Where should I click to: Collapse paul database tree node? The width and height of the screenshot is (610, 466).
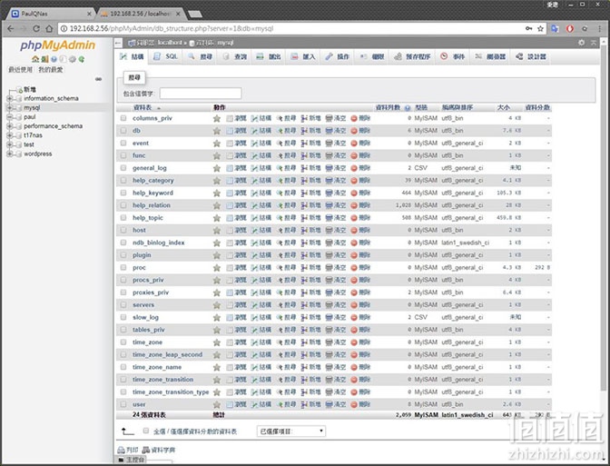tap(9, 117)
